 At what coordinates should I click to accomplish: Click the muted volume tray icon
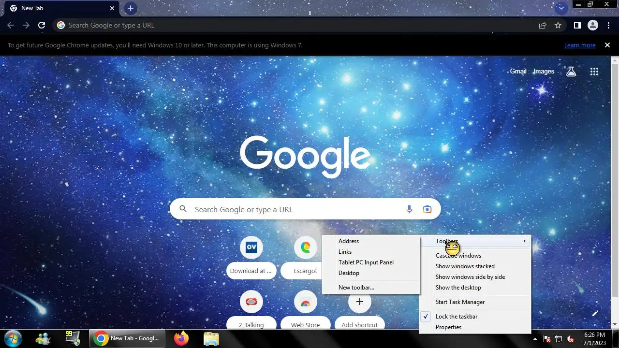570,339
